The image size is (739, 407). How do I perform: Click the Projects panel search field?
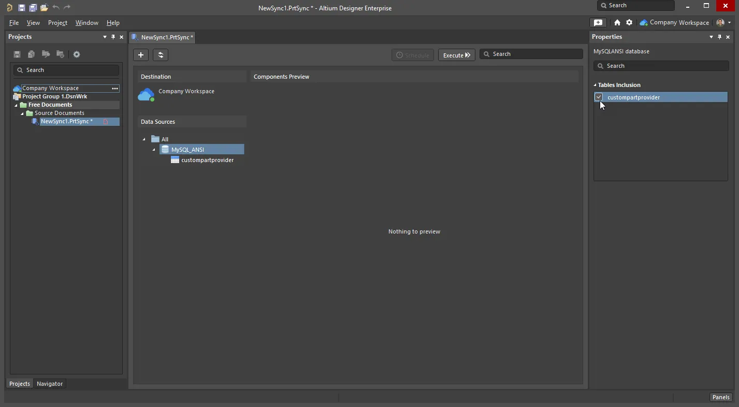[66, 70]
